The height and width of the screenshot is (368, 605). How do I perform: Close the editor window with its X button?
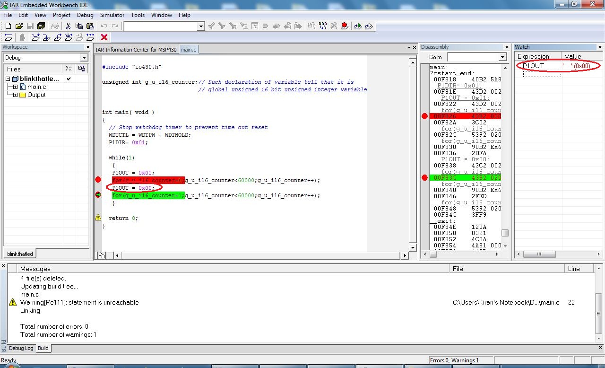click(415, 48)
